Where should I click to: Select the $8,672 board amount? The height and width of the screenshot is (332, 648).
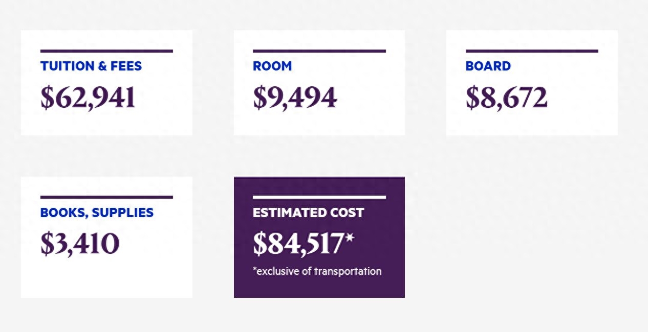click(x=506, y=98)
